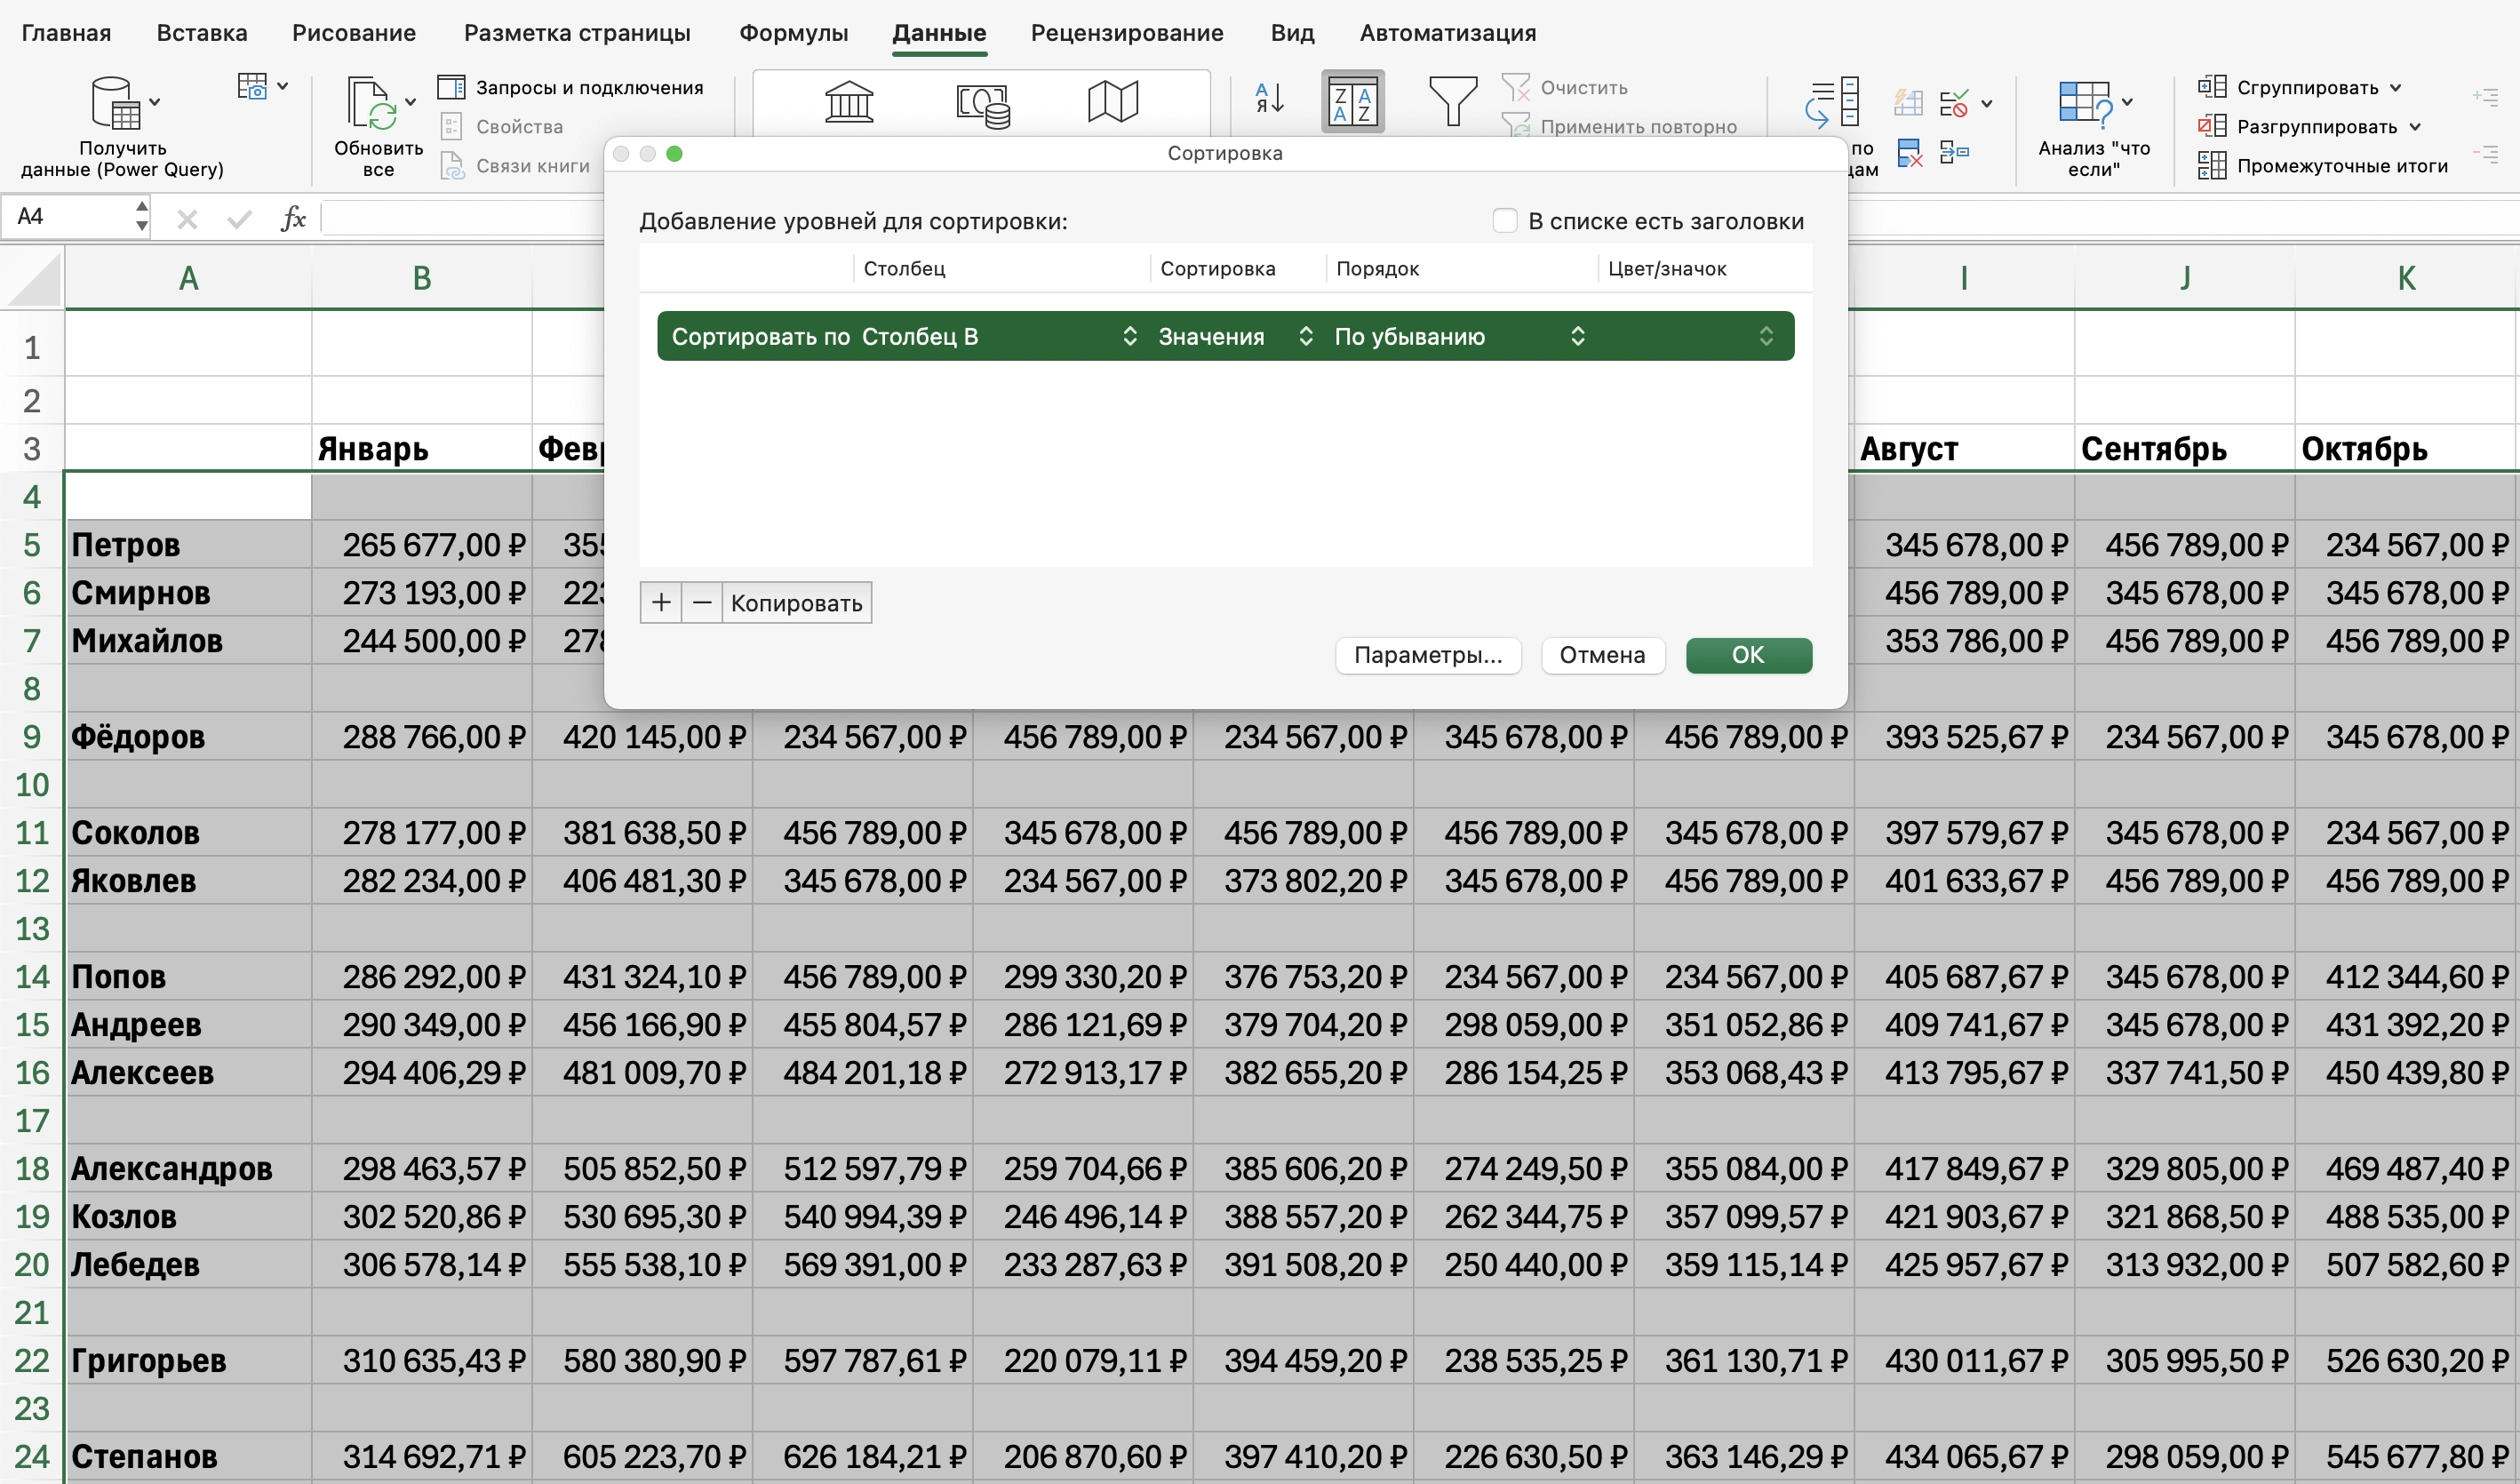Expand the Сгруппировать dropdown arrow
2520x1484 pixels.
[x=2396, y=88]
